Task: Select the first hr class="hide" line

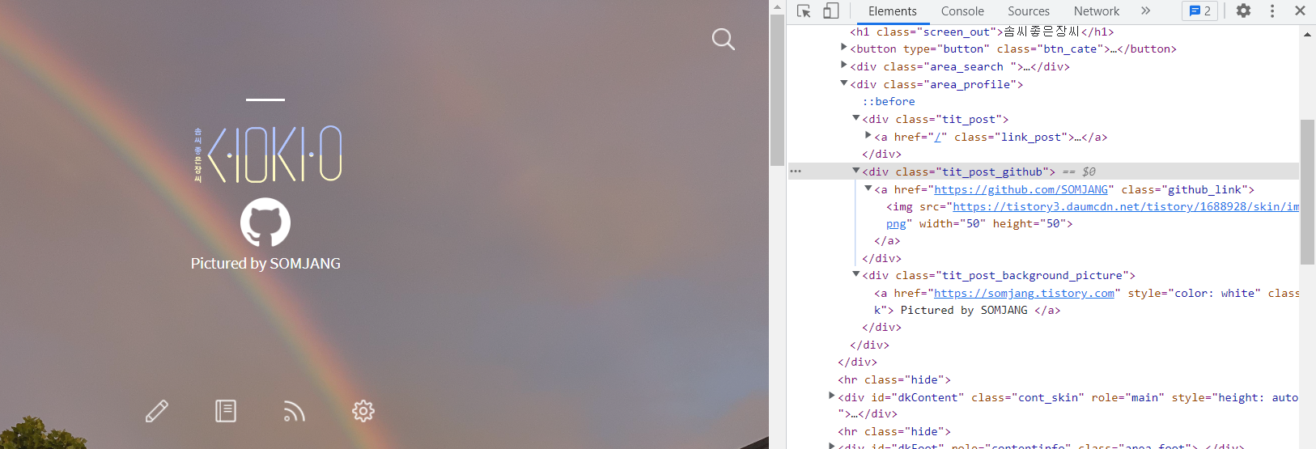Action: (x=894, y=379)
